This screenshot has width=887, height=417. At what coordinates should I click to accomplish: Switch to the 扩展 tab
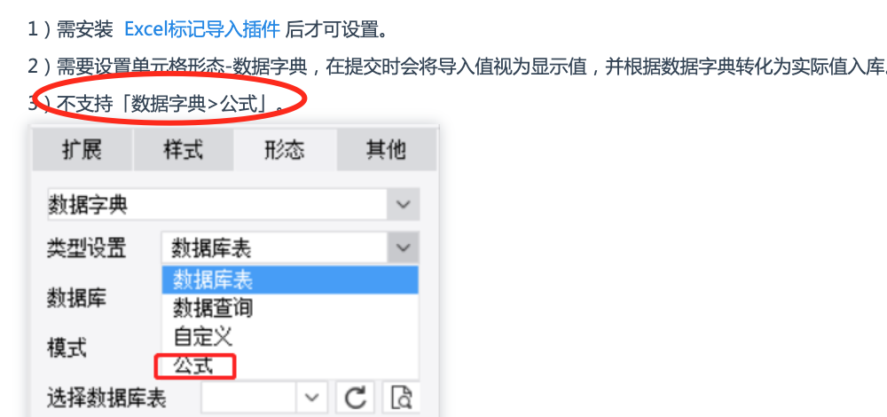(82, 150)
